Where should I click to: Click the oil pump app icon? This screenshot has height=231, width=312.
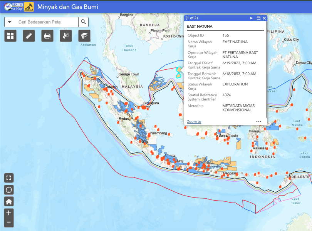coord(29,7)
